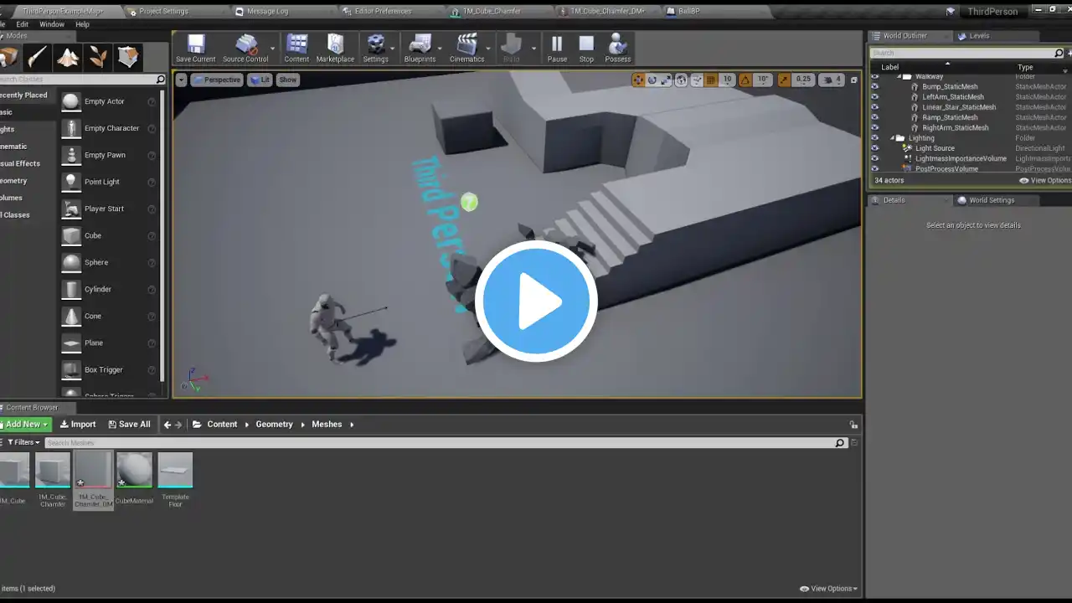The image size is (1072, 603).
Task: Select the CubeMaterial asset thumbnail
Action: tap(134, 471)
